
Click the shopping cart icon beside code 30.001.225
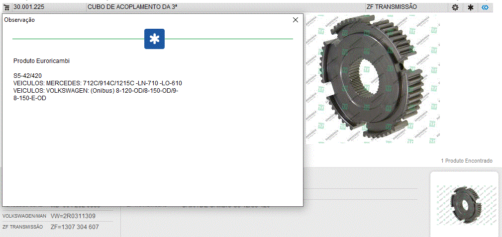[x=7, y=7]
